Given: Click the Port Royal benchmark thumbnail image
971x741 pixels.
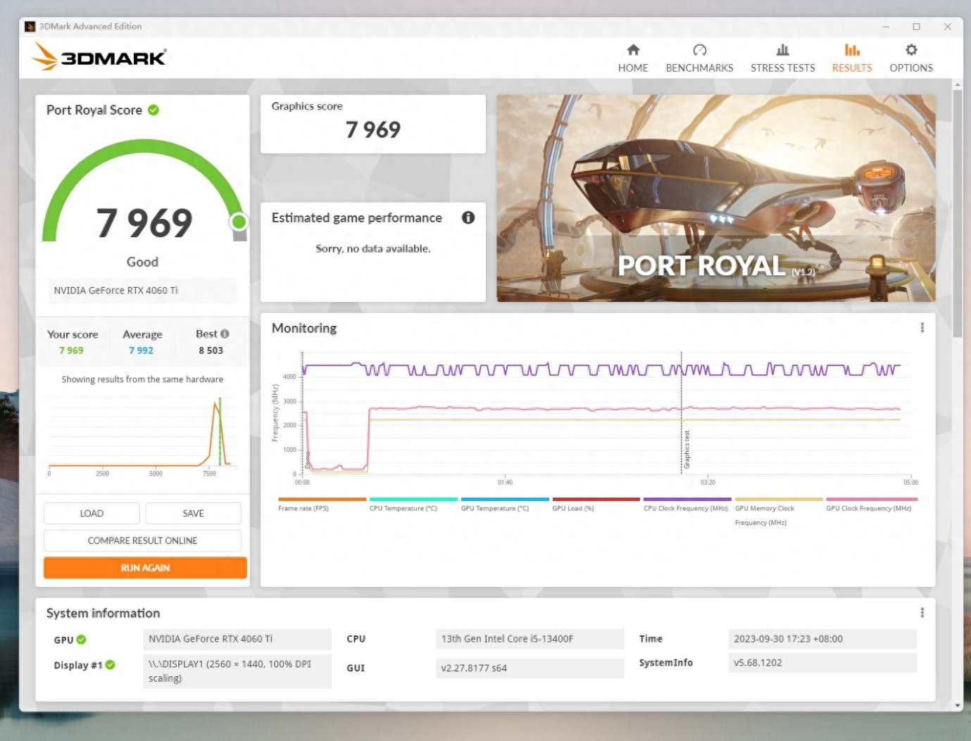Looking at the screenshot, I should [x=716, y=198].
